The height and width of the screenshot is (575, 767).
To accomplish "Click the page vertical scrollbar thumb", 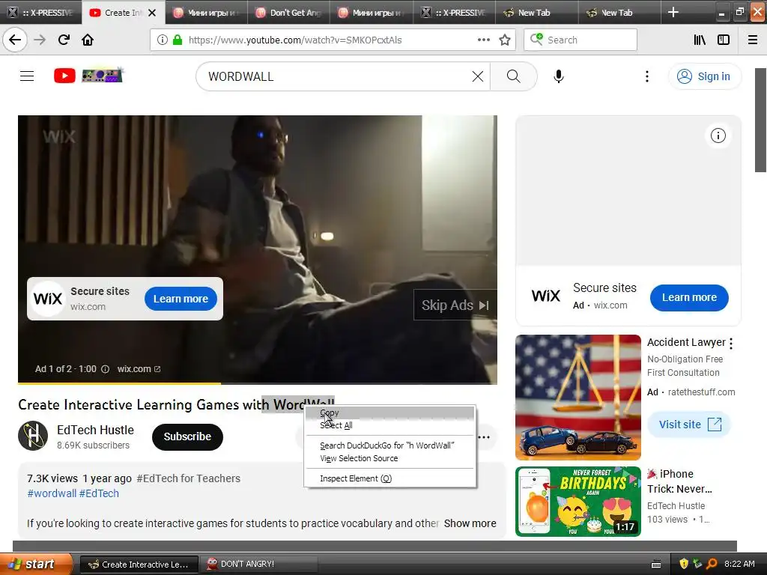I will (760, 120).
